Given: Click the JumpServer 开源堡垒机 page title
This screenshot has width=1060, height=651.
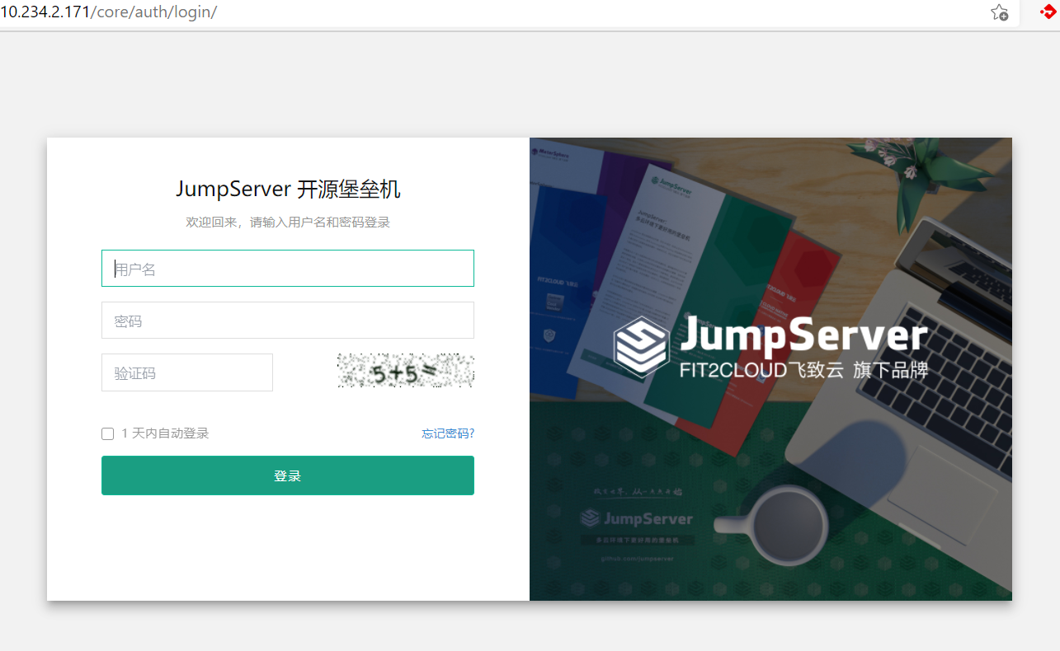Looking at the screenshot, I should click(x=288, y=189).
